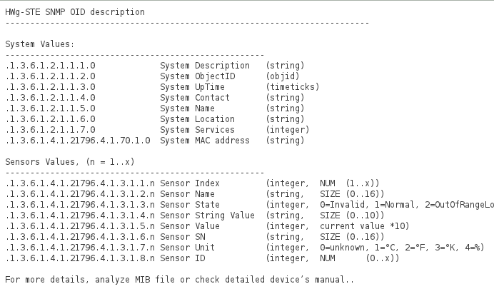Select the System Location entry
Viewport: 494px width, 299px height.
197,119
